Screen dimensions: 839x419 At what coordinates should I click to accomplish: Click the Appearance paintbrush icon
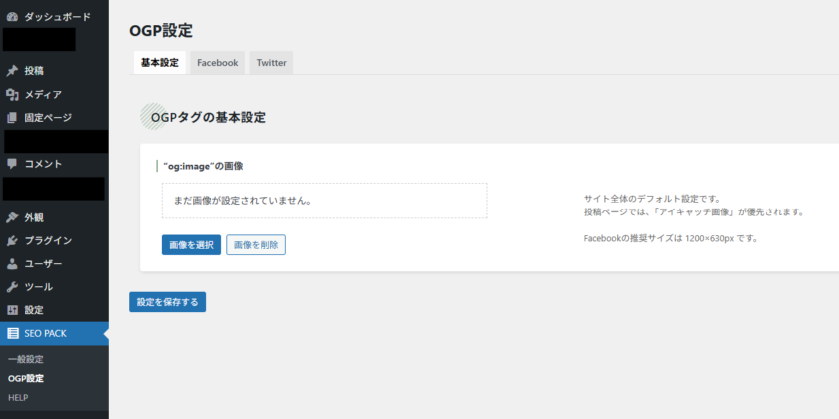(x=12, y=217)
